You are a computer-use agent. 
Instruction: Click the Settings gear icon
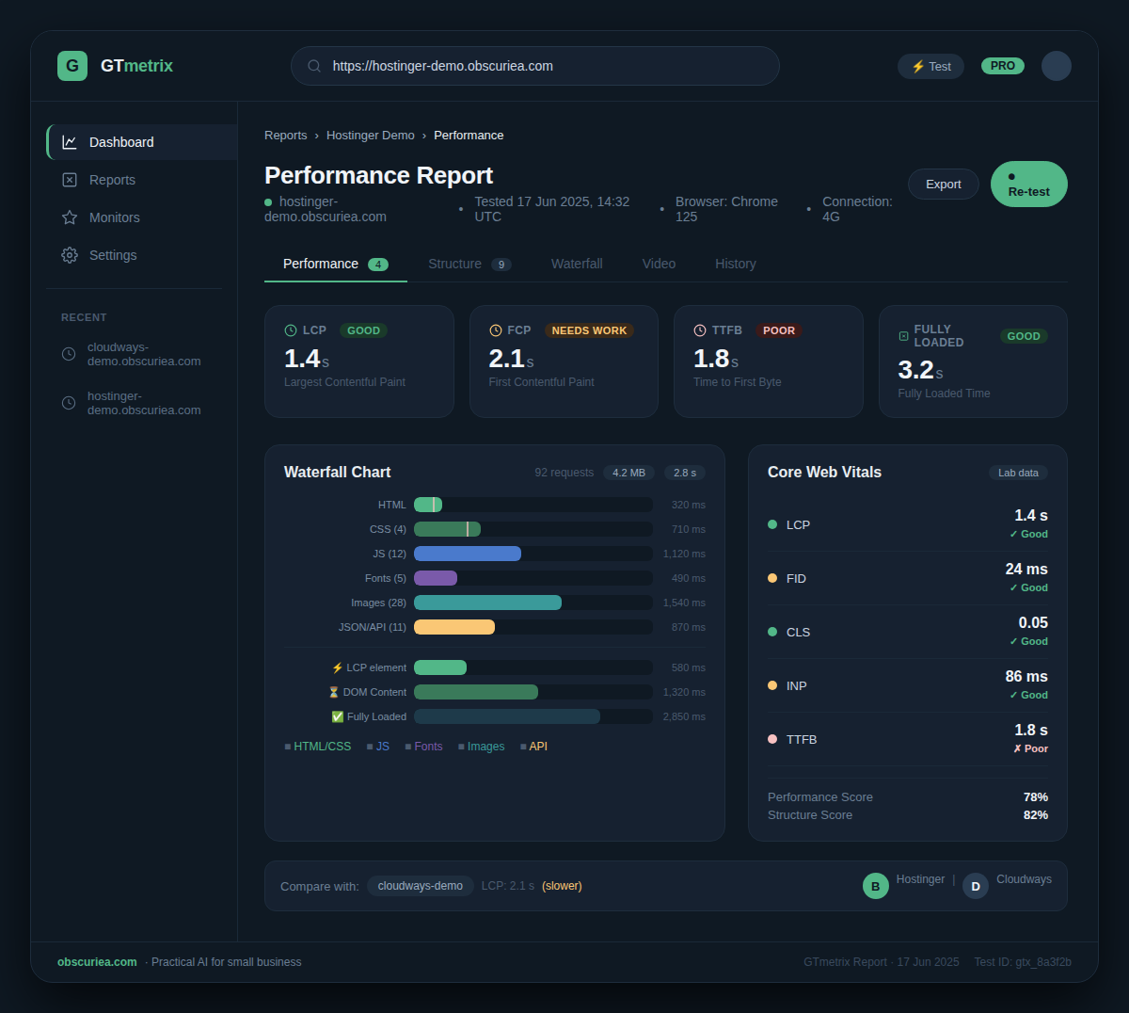(x=70, y=255)
